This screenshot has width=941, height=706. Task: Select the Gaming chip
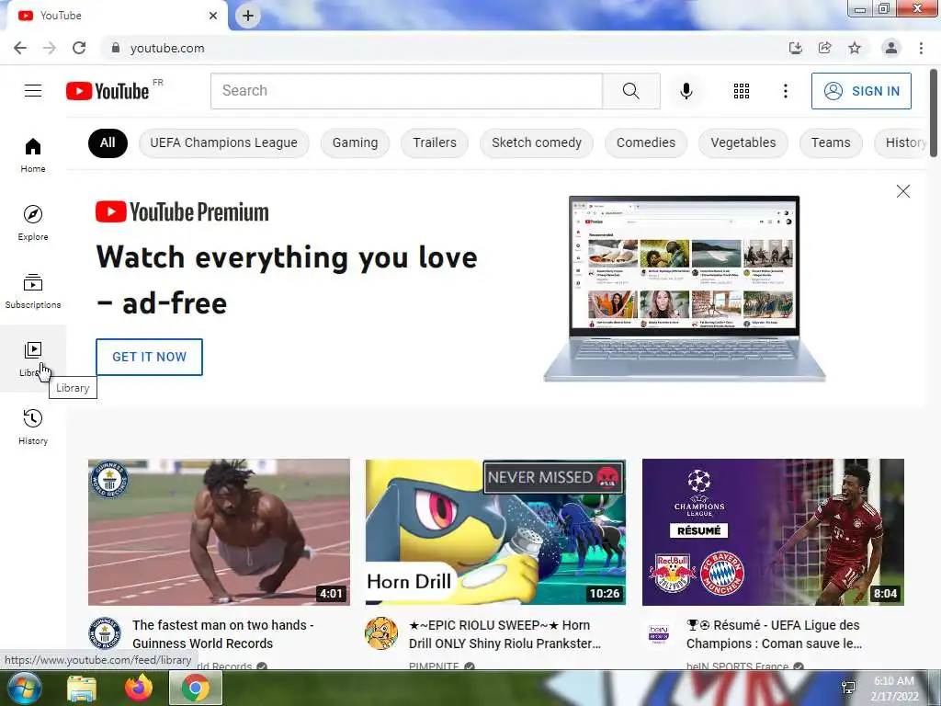pos(356,142)
